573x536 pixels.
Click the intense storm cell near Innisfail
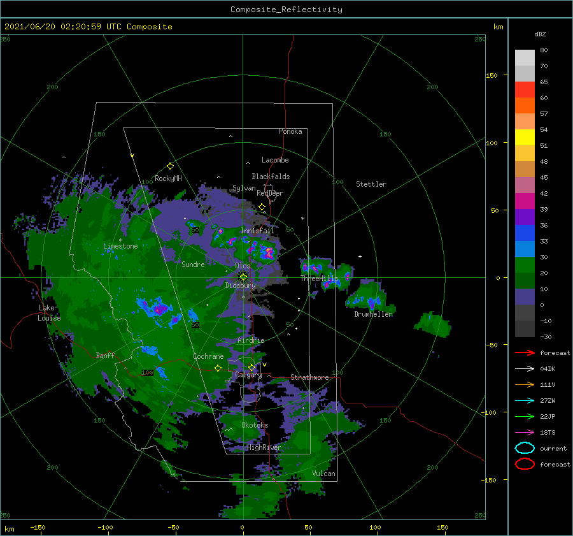click(x=269, y=252)
